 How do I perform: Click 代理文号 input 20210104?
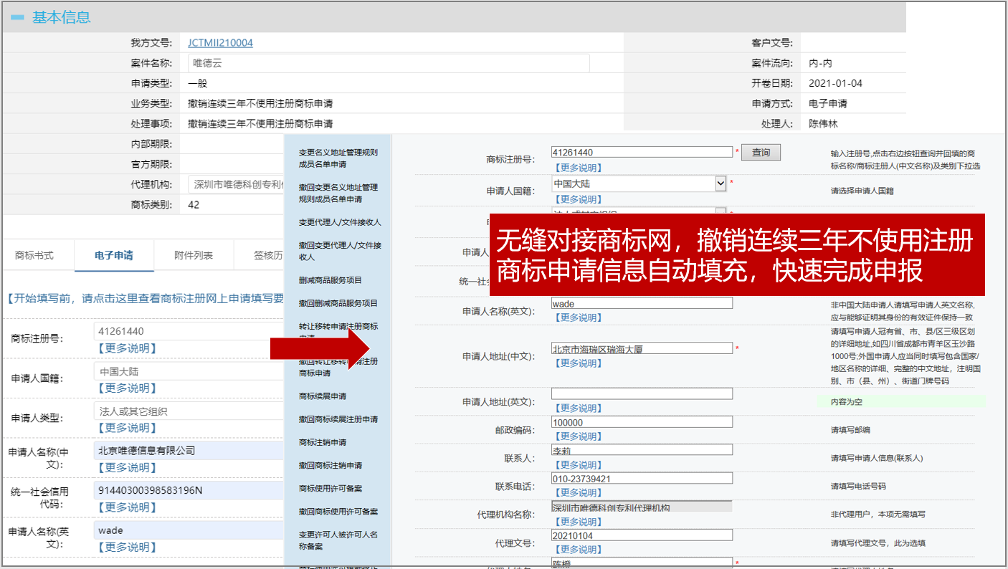642,535
